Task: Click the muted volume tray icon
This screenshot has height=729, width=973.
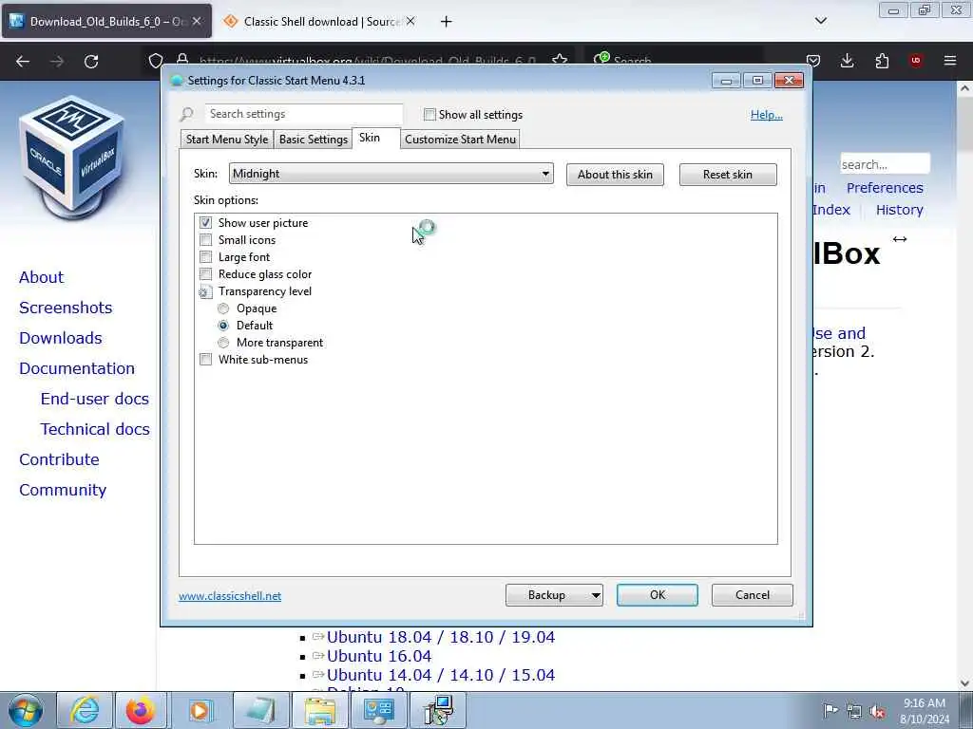Action: (877, 711)
